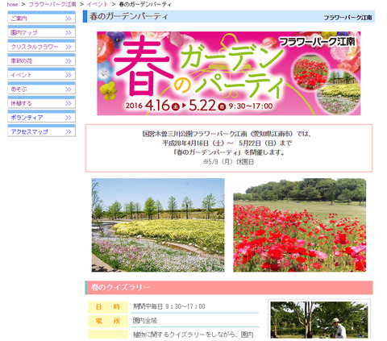Click the double-chevron icon beside あそぶ
Viewport: 387px width, 341px height.
69,89
